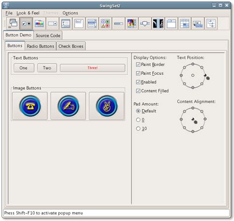
Task: Toggle the Enabled checkbox
Action: point(138,82)
